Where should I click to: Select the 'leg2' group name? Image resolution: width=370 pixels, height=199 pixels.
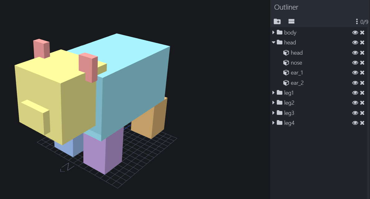289,103
